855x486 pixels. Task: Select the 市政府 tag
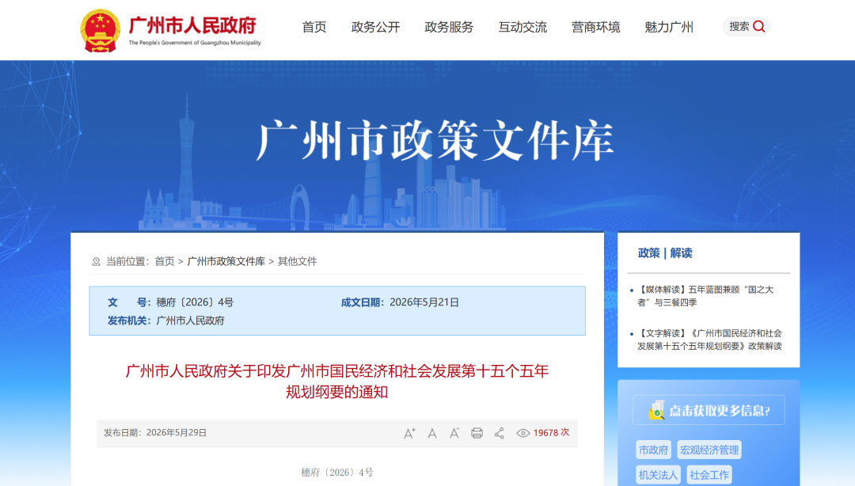[x=653, y=450]
